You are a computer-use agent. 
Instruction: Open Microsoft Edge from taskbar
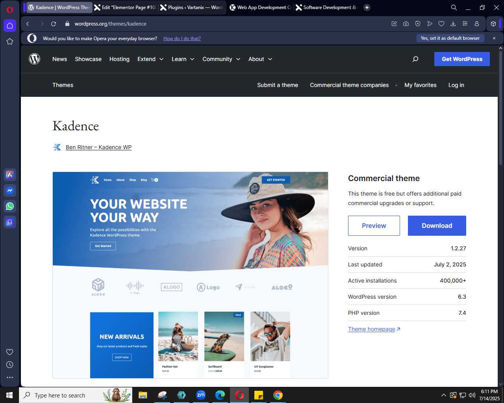tap(220, 395)
